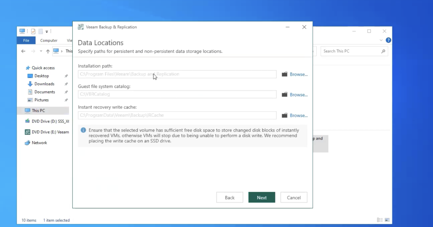This screenshot has width=433, height=227.
Task: Click the Veeam logo in the title bar
Action: point(81,27)
